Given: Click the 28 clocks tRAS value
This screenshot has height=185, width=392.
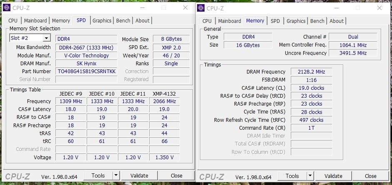Looking at the screenshot, I should coord(311,112).
